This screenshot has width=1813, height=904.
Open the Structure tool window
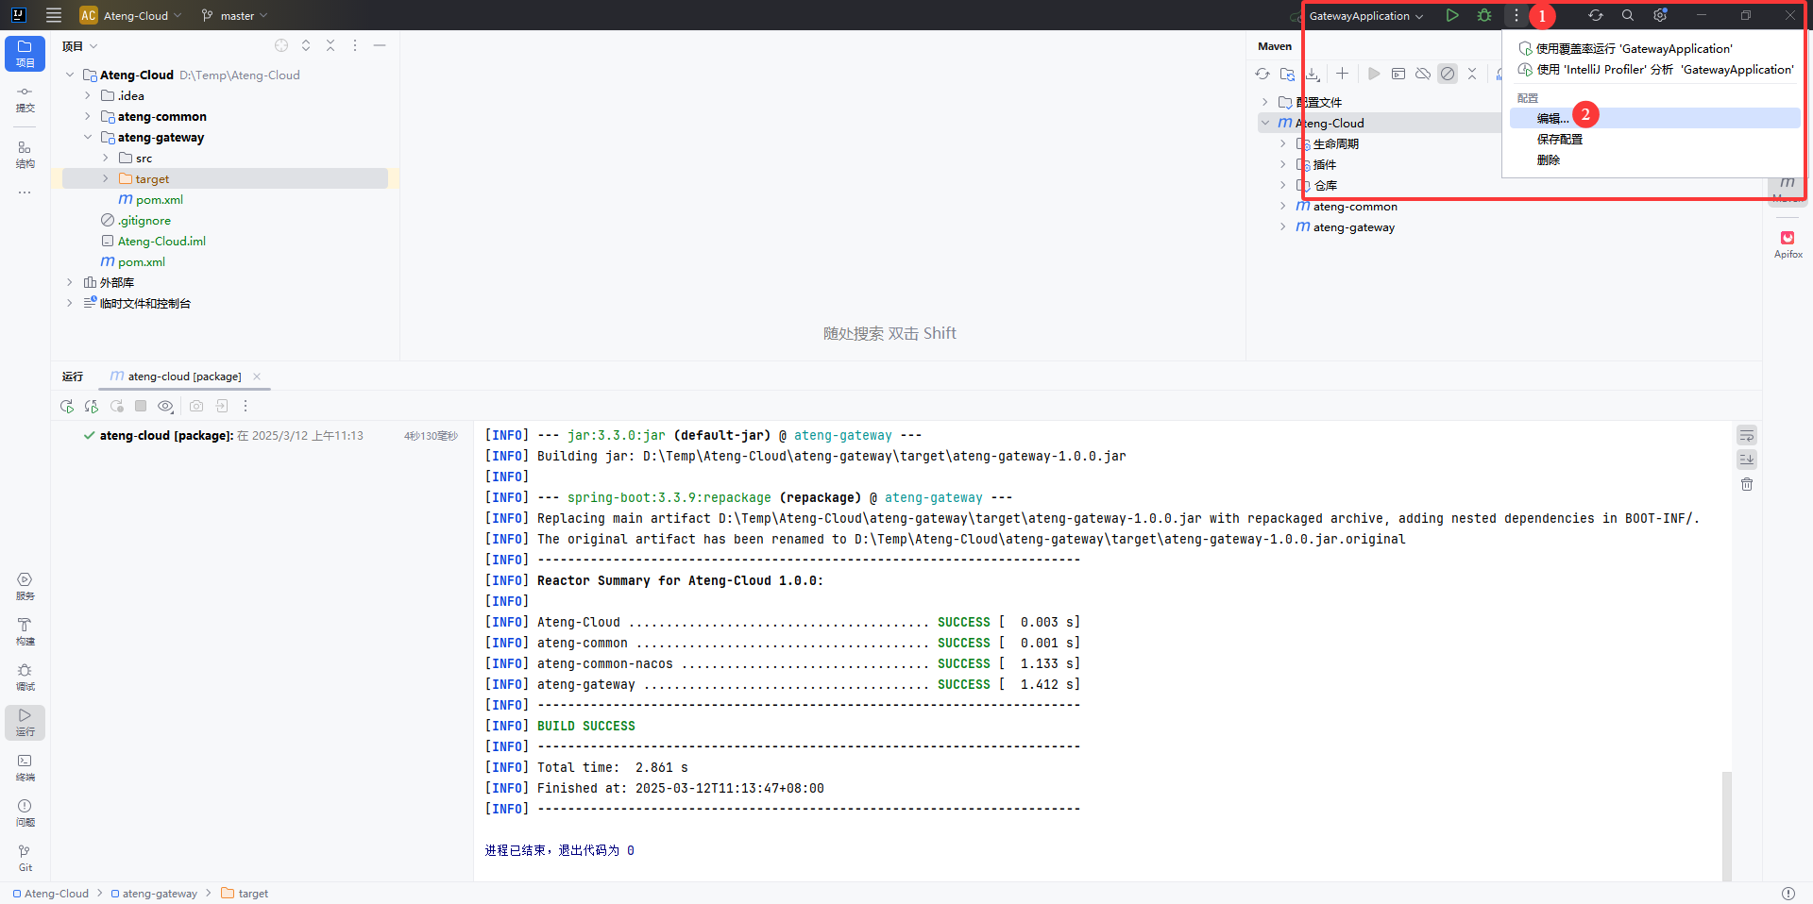(x=25, y=154)
